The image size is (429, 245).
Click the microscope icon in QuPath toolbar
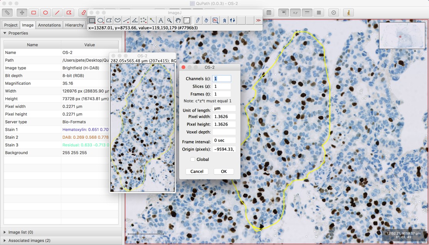(349, 13)
